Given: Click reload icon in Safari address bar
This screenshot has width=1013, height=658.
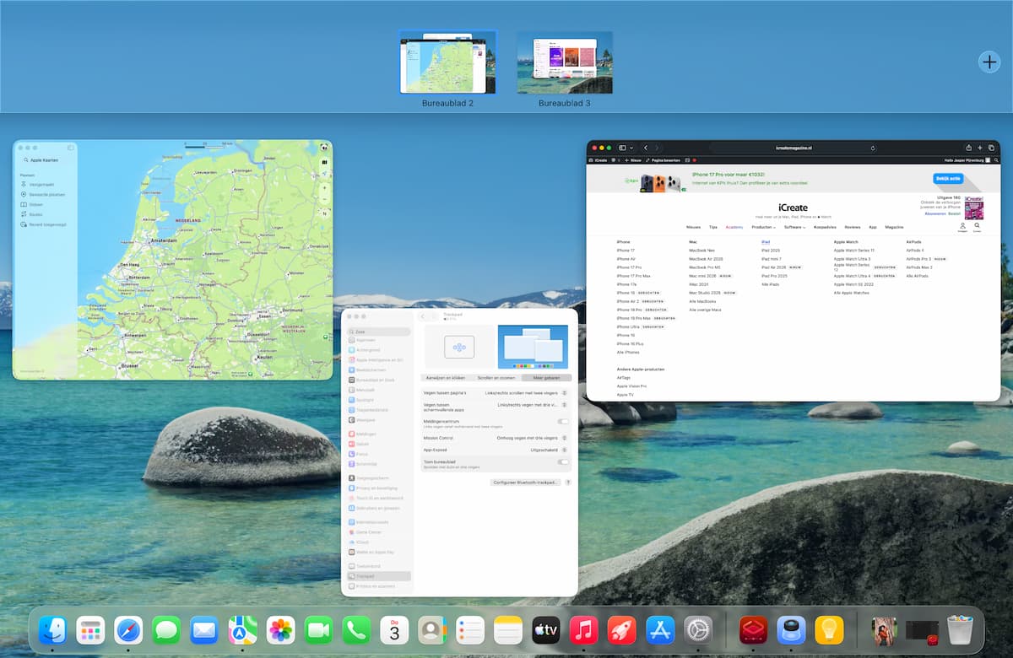Looking at the screenshot, I should tap(872, 148).
